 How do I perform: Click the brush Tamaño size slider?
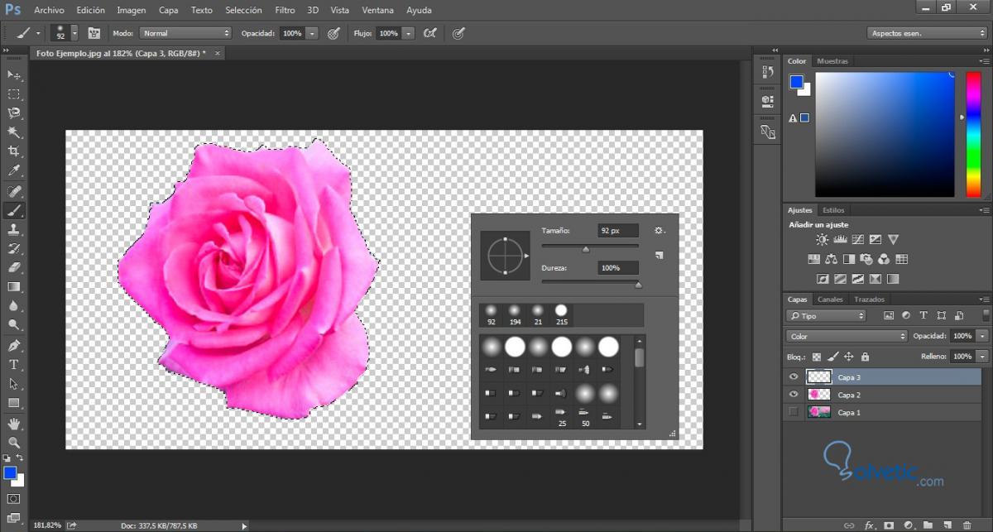(x=589, y=247)
